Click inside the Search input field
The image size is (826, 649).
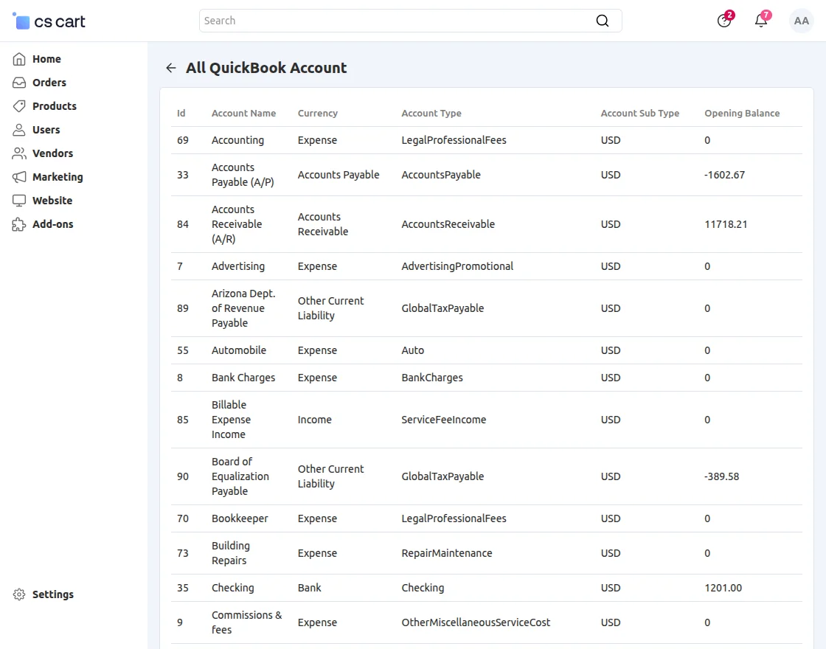pos(369,21)
